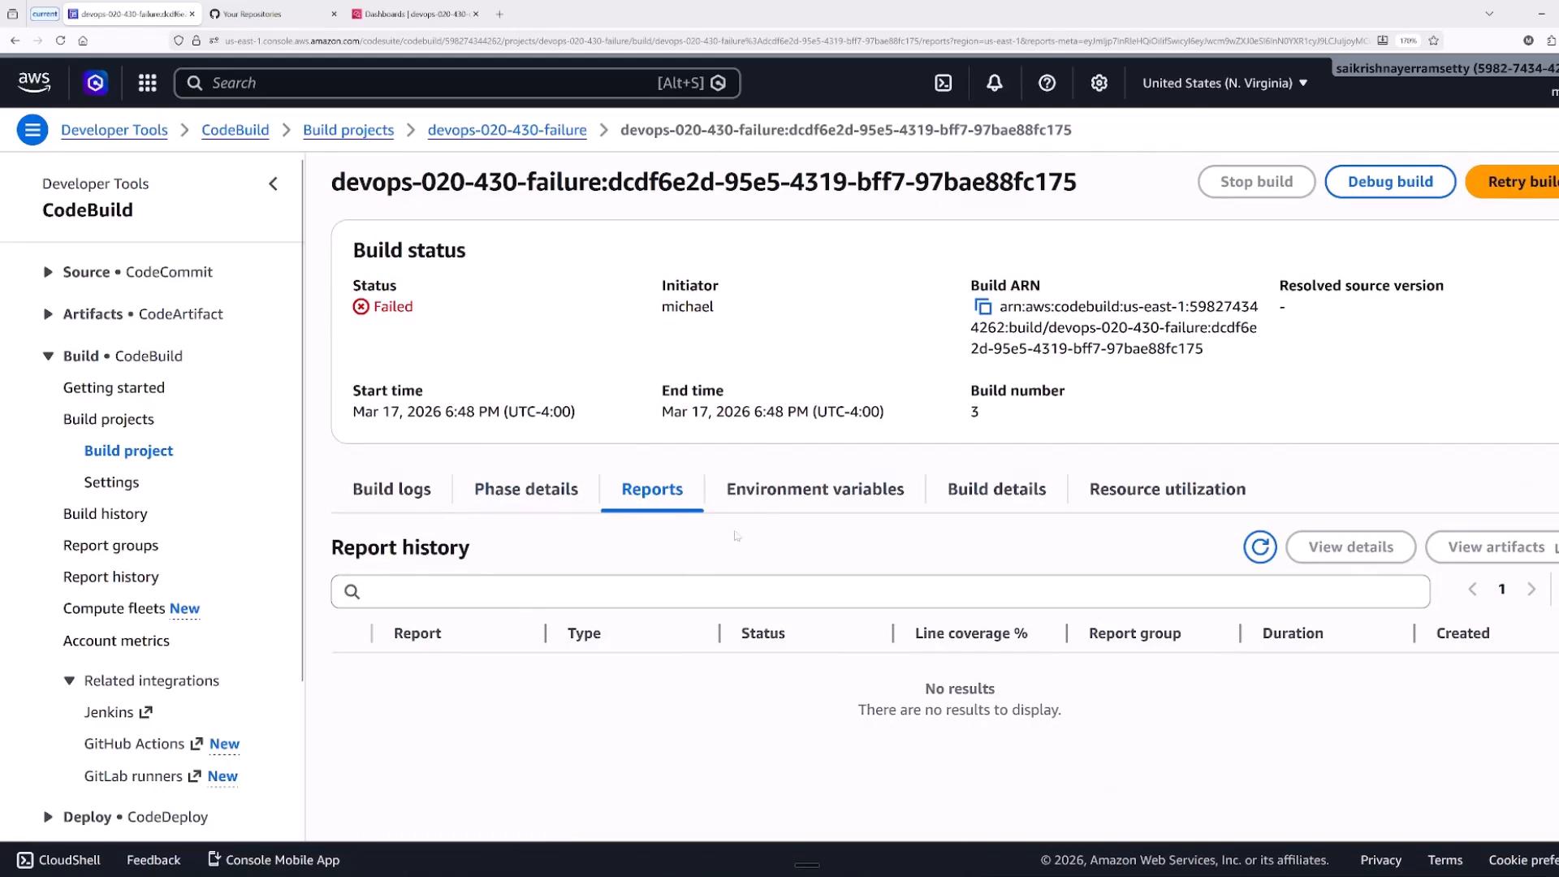This screenshot has height=877, width=1559.
Task: Go to previous page of report history
Action: [x=1472, y=590]
